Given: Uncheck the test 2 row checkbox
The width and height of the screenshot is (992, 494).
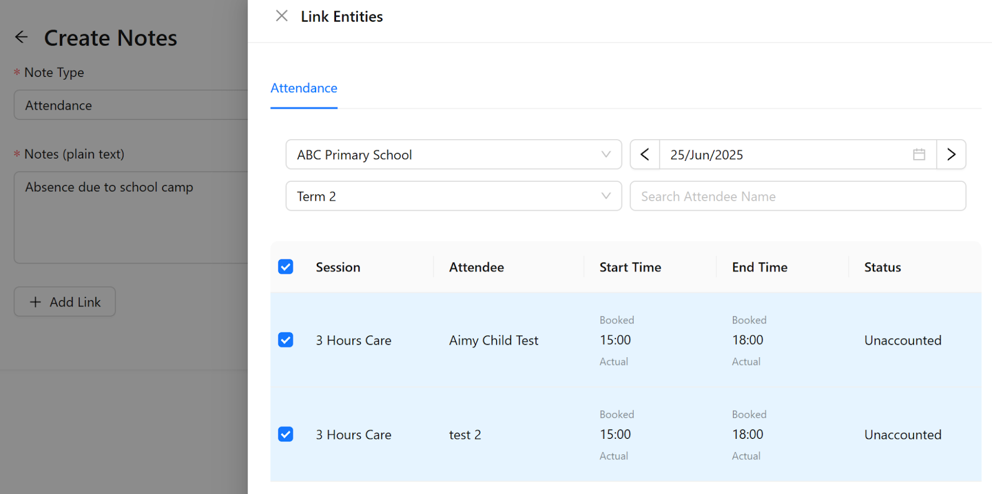Looking at the screenshot, I should pos(286,435).
